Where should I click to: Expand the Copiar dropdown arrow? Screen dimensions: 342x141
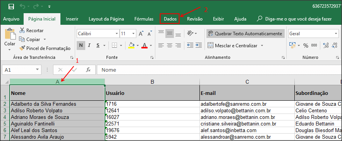click(45, 40)
